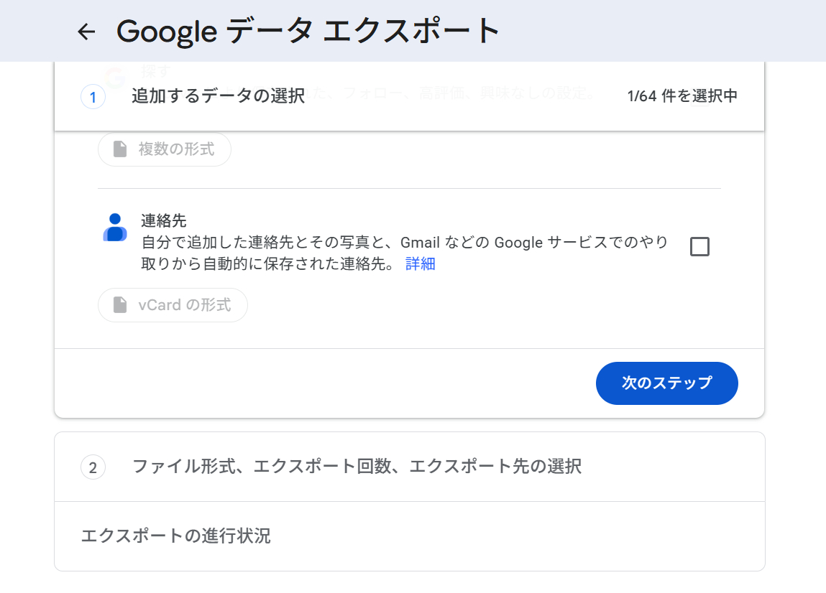
Task: Click the 次のステップ button
Action: click(x=667, y=383)
